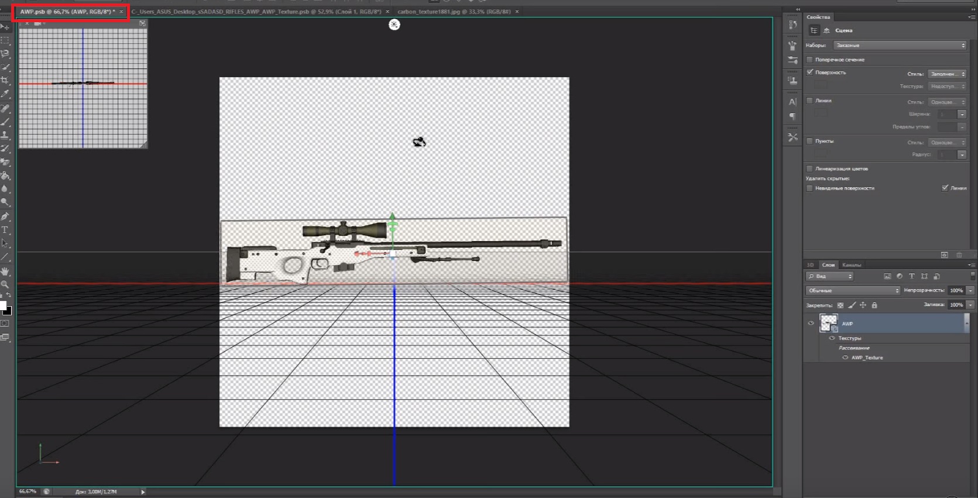Hide the AWP layer
Image resolution: width=978 pixels, height=498 pixels.
point(811,323)
